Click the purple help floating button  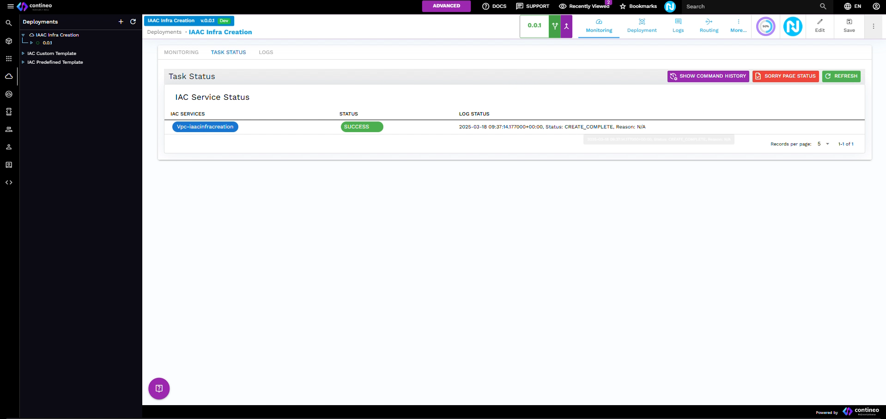159,389
